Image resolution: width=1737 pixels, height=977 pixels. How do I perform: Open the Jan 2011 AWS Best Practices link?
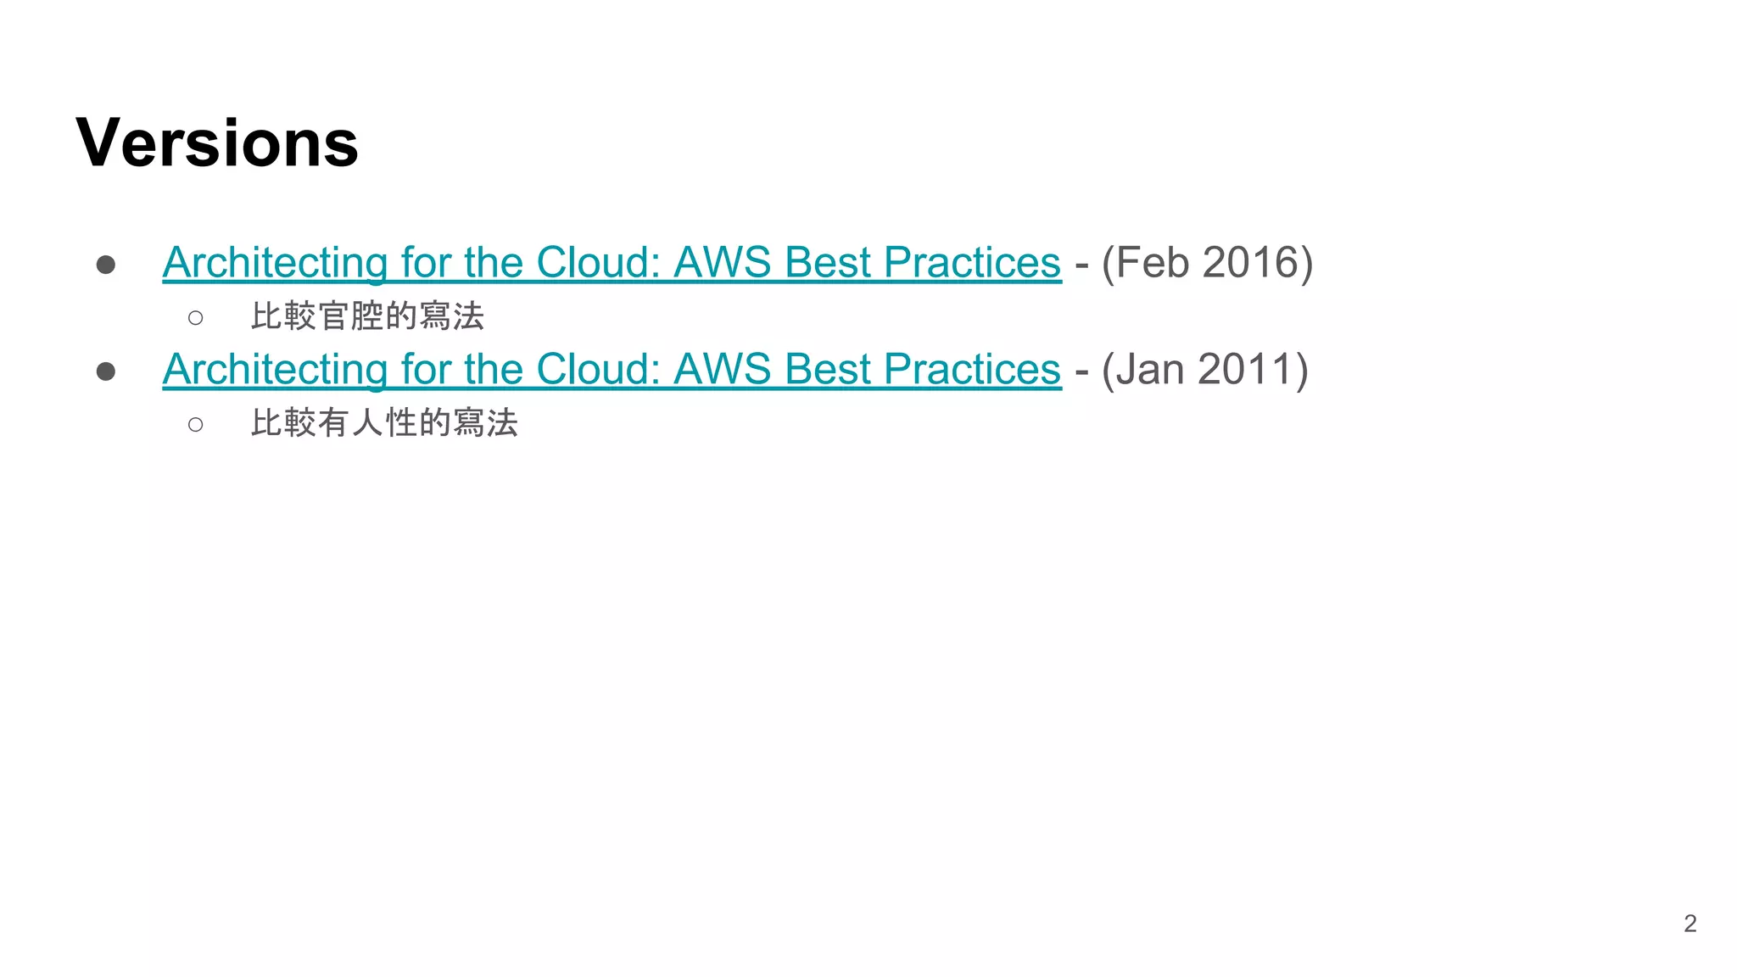[611, 369]
